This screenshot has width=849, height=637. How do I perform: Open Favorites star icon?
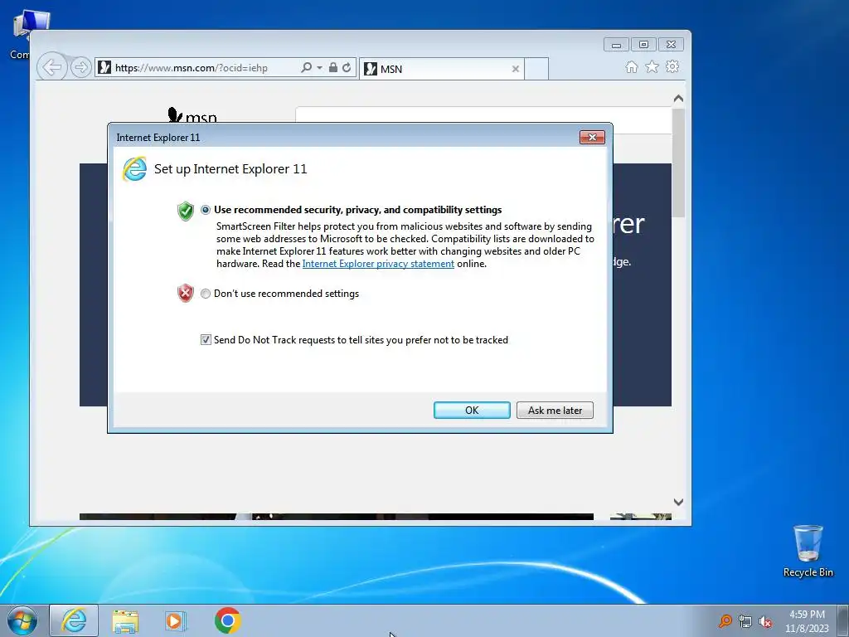[652, 66]
